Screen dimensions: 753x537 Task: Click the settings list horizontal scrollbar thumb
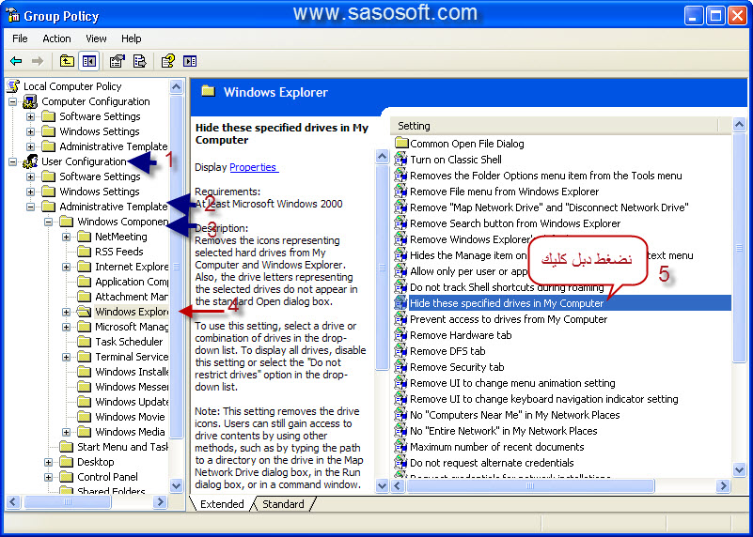(x=530, y=485)
